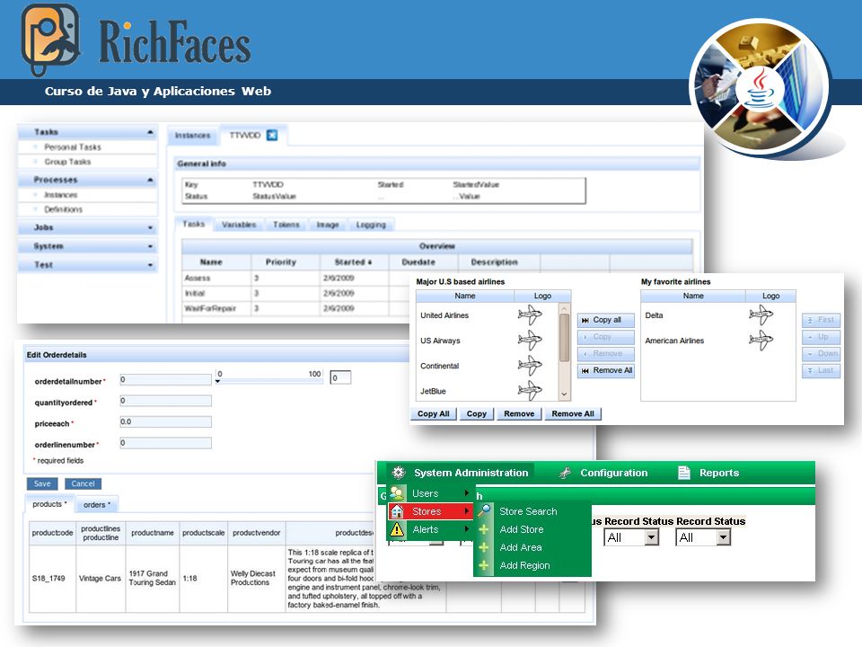Click the Up ordering button
862x647 pixels.
822,337
